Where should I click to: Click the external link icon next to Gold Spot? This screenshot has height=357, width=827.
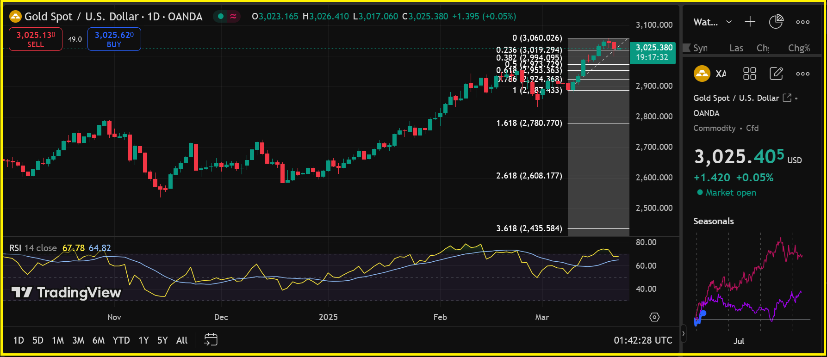[787, 98]
